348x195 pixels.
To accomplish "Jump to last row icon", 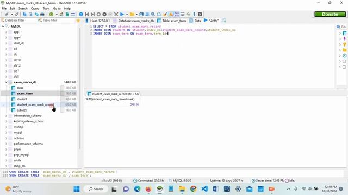I will click(x=93, y=14).
